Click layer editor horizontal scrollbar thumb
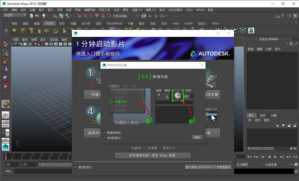The width and height of the screenshot is (299, 181). coord(263,149)
